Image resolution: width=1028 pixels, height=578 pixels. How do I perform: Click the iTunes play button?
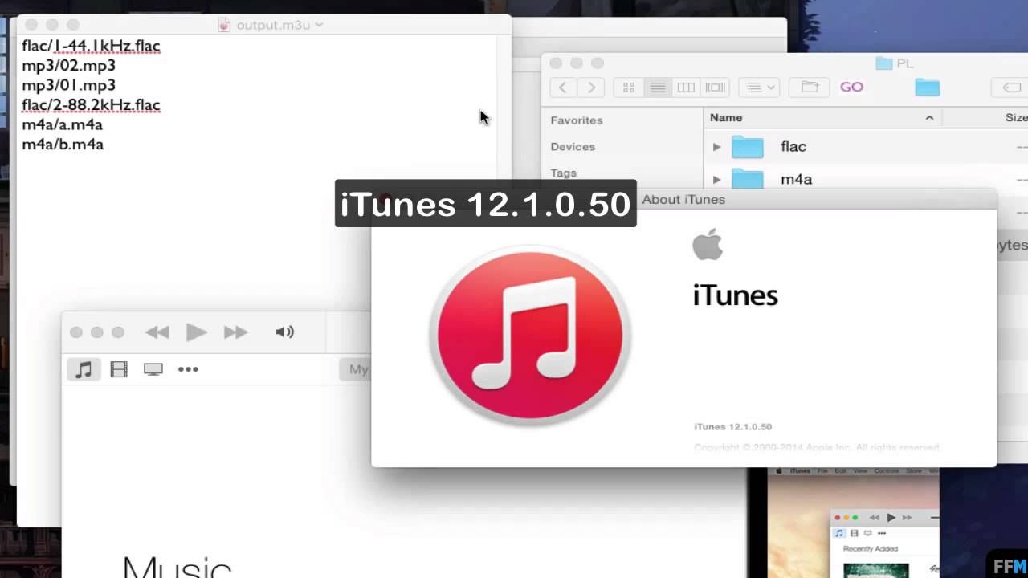[196, 332]
